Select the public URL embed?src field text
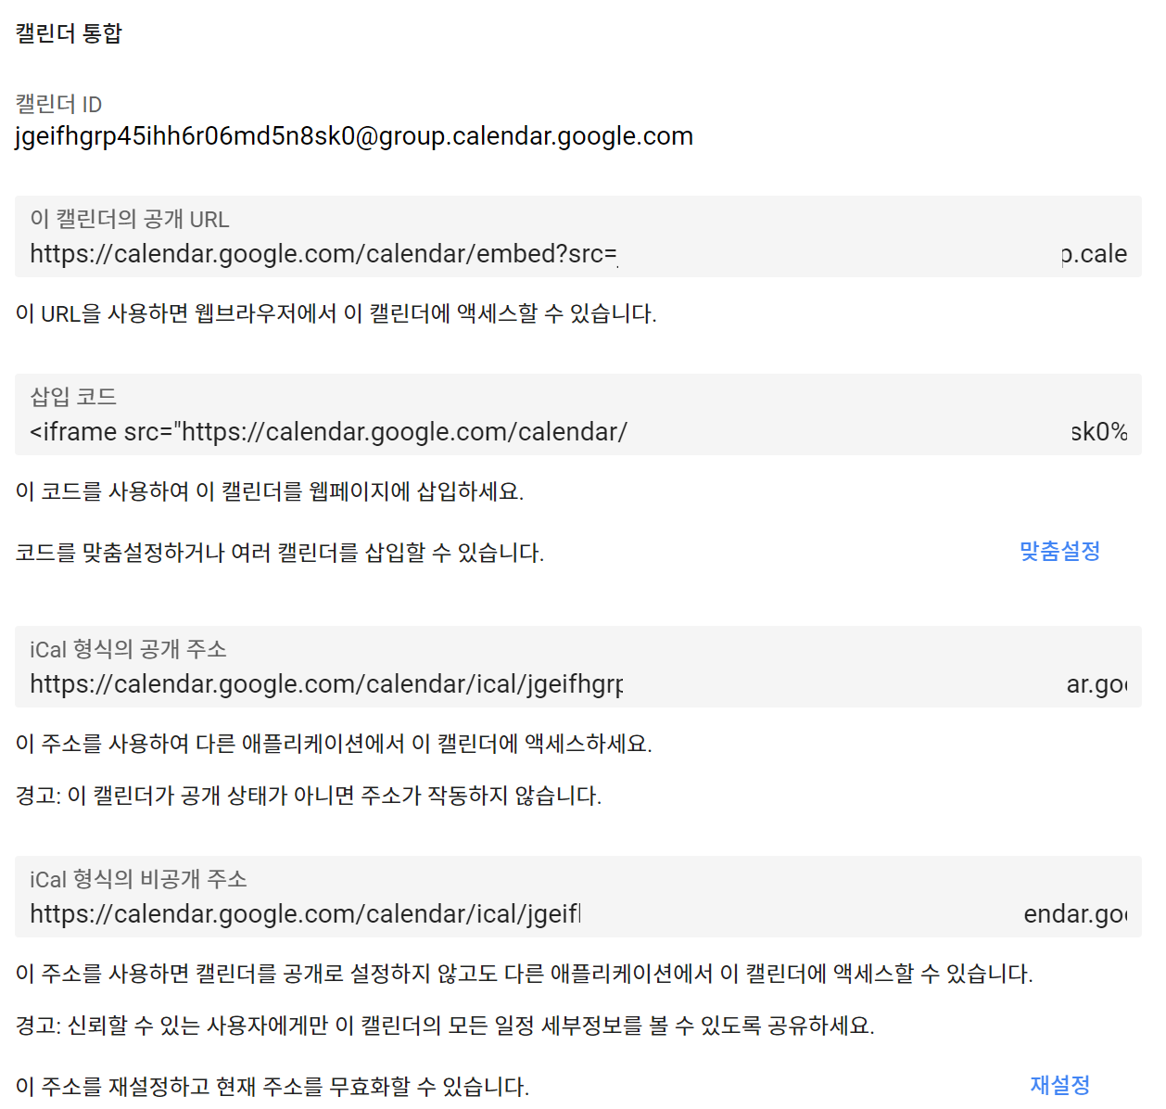The image size is (1166, 1109). coord(578,254)
